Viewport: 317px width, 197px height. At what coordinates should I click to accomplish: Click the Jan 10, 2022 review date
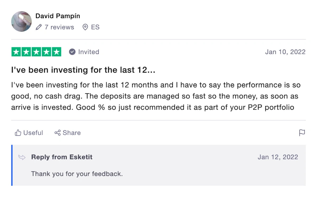285,52
